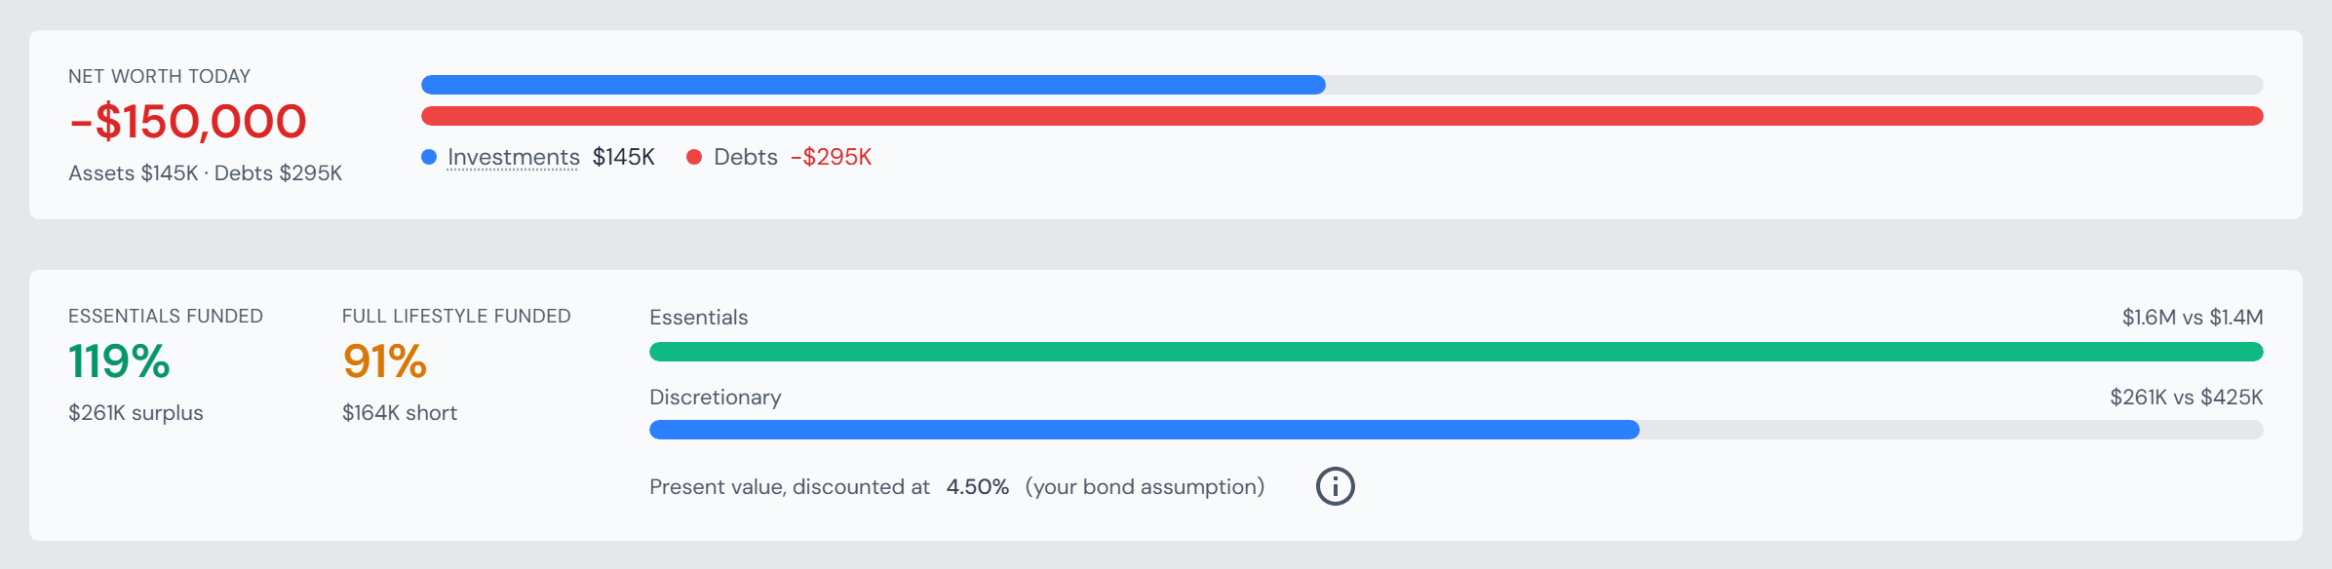Click the Discretionary bar label

click(x=716, y=397)
